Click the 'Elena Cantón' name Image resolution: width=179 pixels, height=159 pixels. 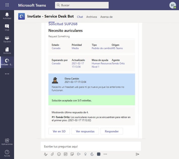[x=72, y=79]
